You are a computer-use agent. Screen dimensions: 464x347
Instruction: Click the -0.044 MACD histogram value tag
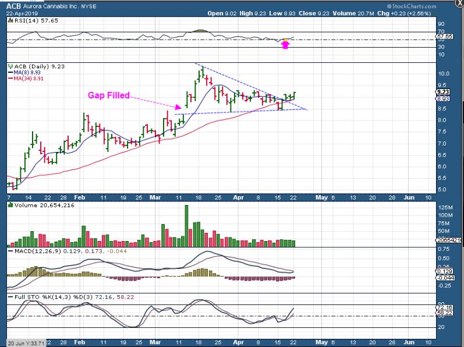coord(444,278)
